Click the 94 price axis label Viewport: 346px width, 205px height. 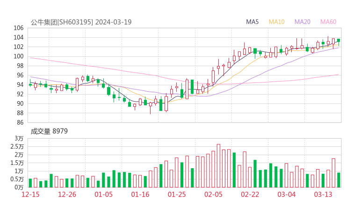(20, 85)
